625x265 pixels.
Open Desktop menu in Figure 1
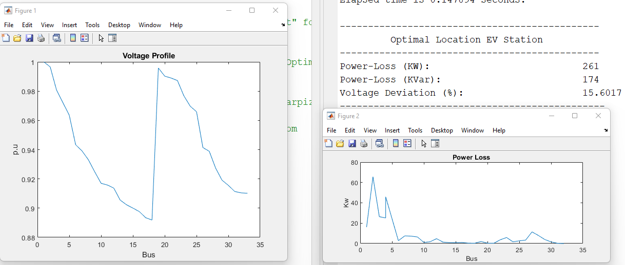click(119, 25)
